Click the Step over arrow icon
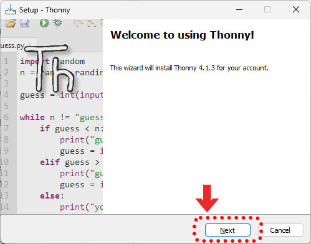This screenshot has height=244, width=311. click(x=78, y=23)
